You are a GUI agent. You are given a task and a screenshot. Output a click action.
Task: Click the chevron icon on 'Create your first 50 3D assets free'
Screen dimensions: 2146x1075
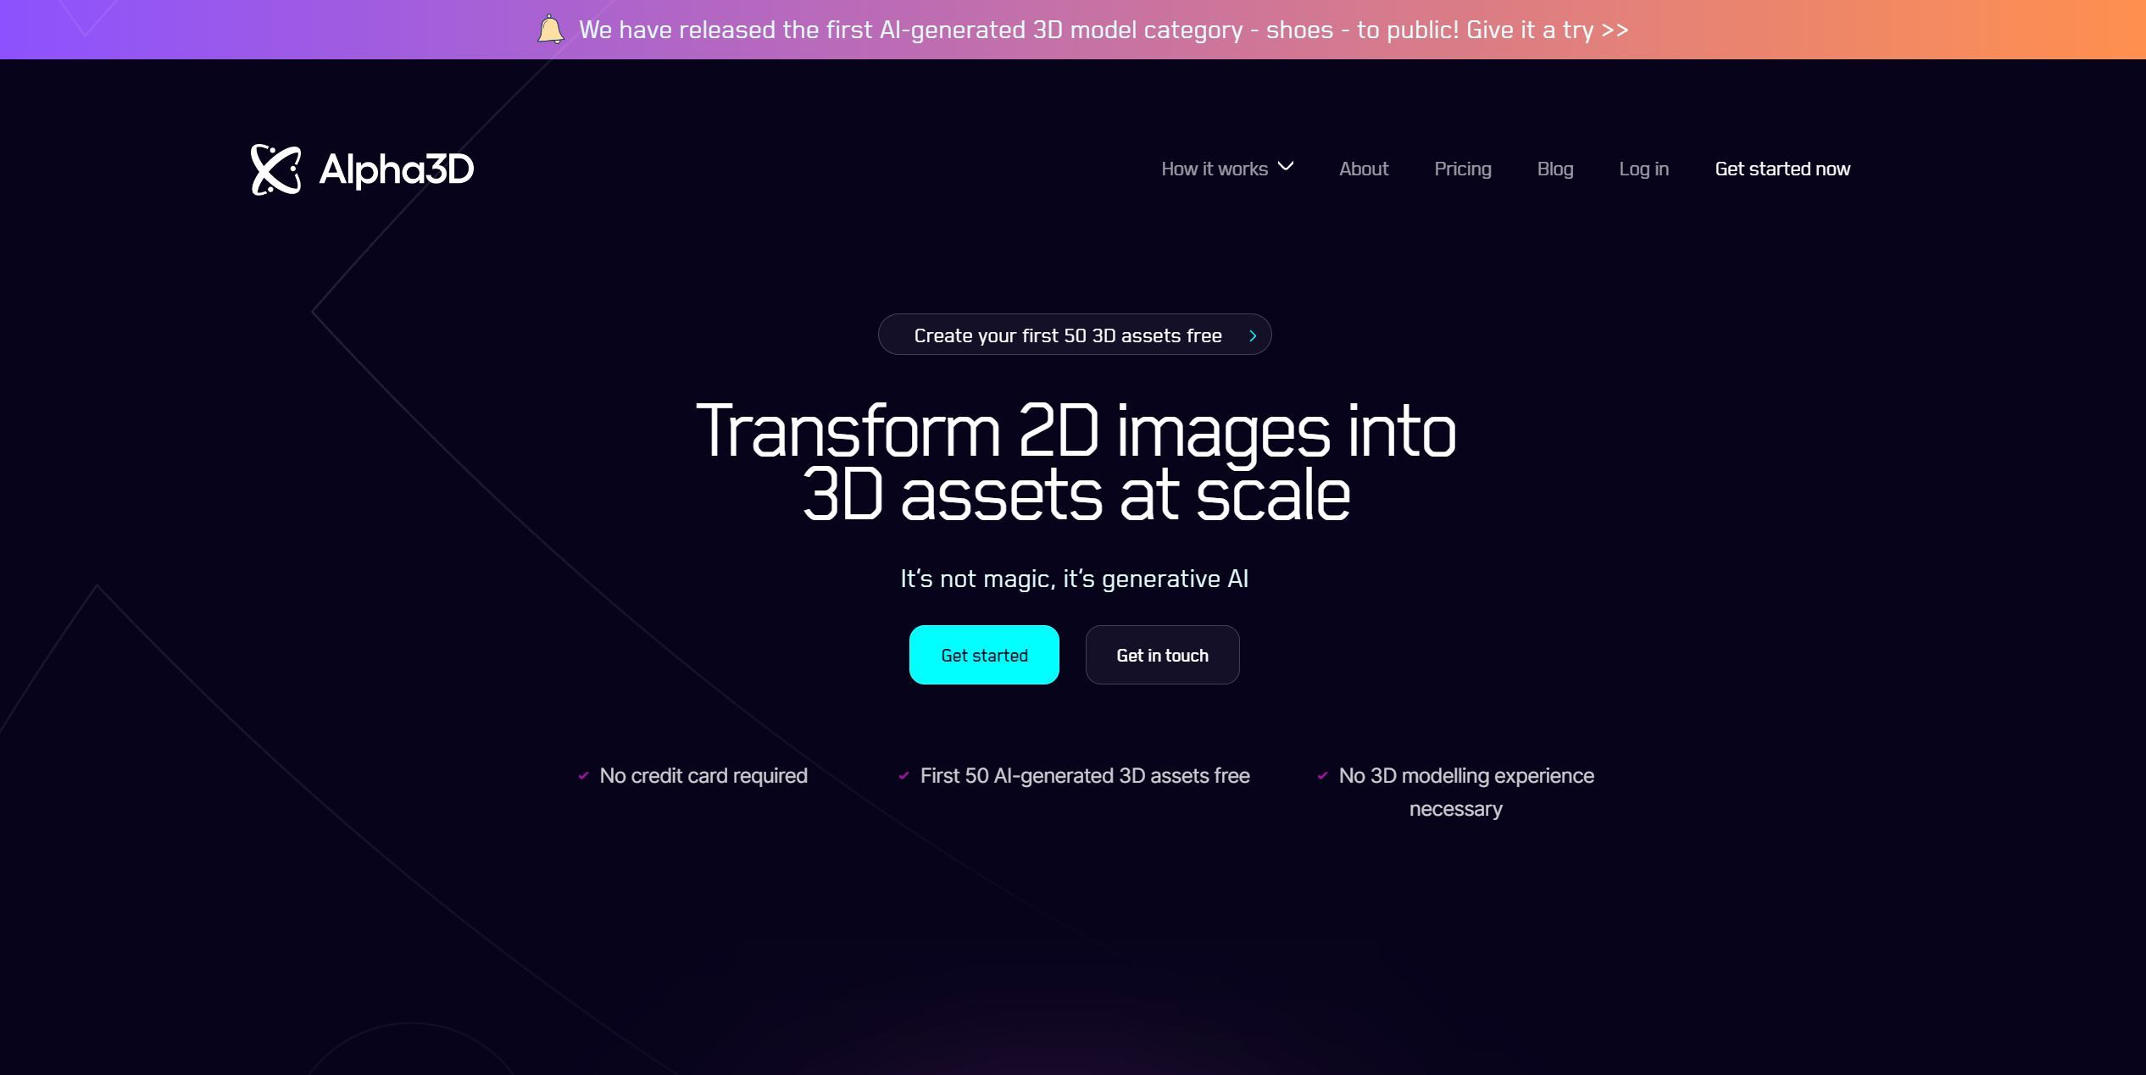pyautogui.click(x=1252, y=333)
